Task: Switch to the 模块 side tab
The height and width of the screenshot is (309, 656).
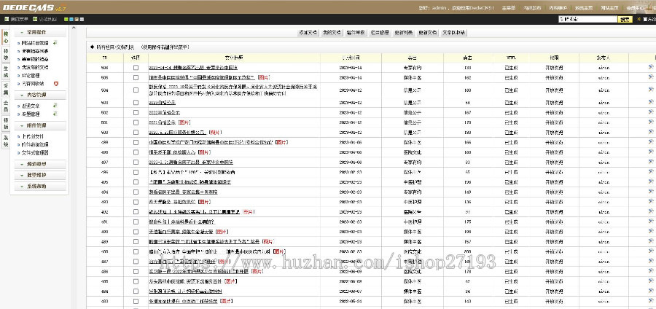Action: (6, 54)
